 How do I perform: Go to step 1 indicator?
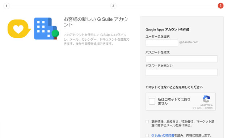point(7,6)
